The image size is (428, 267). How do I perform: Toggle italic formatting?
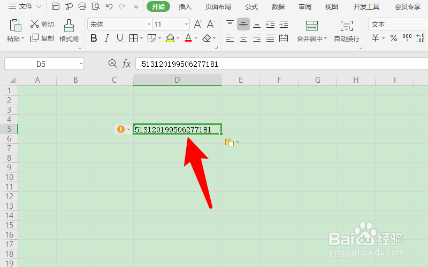[x=106, y=38]
